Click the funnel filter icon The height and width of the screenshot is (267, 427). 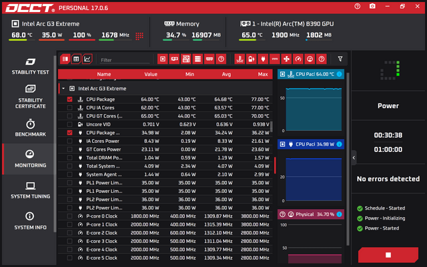point(340,59)
